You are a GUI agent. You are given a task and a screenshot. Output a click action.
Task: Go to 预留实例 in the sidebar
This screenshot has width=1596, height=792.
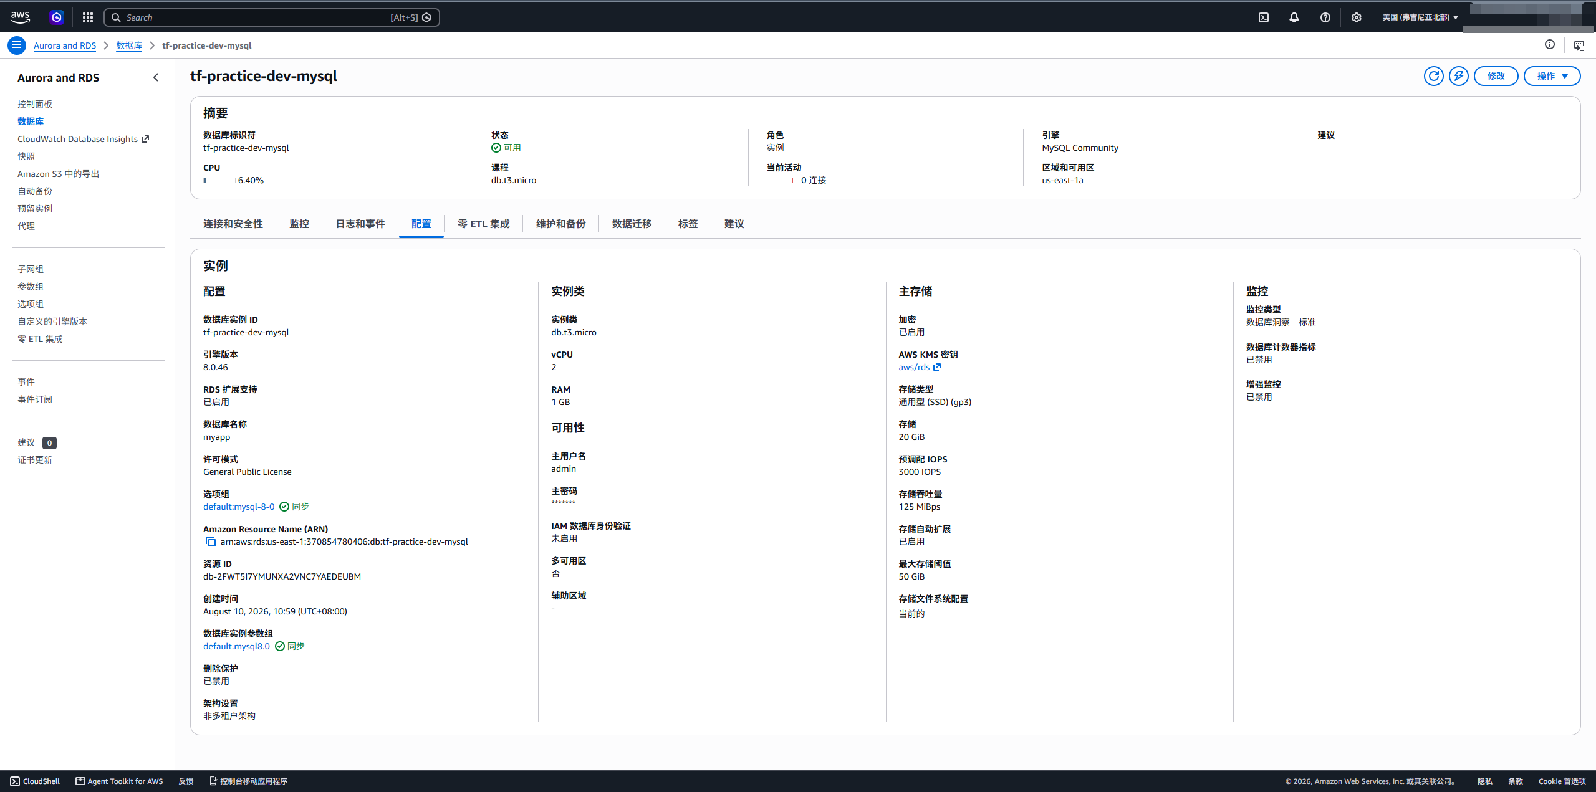[35, 209]
